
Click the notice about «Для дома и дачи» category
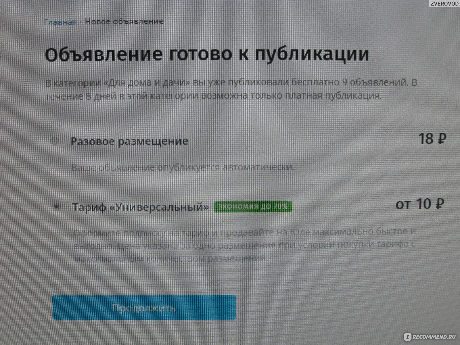pos(231,89)
